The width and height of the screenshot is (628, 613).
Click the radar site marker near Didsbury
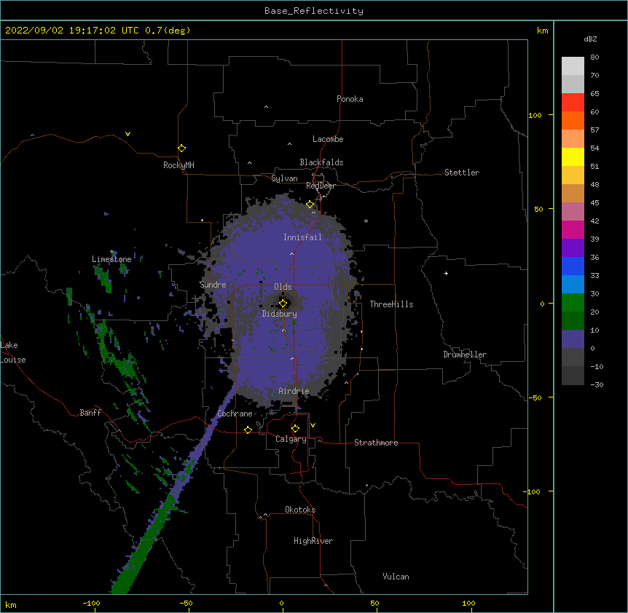click(283, 303)
